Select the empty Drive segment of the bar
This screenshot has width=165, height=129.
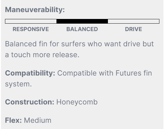tap(133, 21)
